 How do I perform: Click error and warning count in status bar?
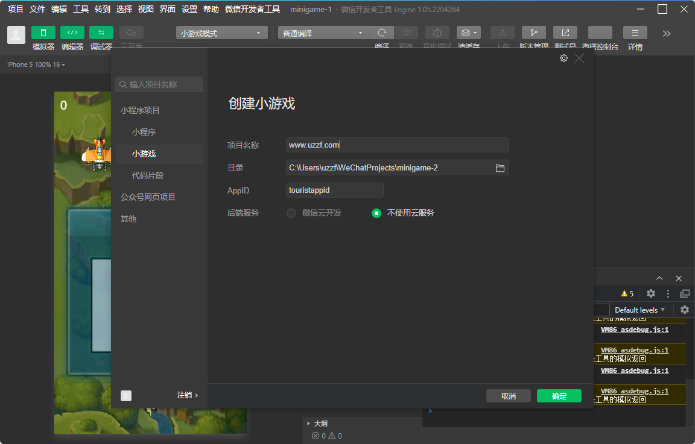[x=326, y=436]
